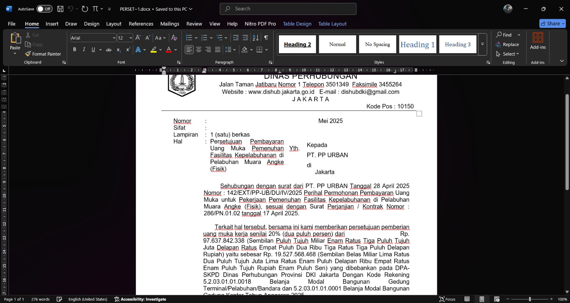
Task: Click the Redo icon in quick access
Action: click(85, 9)
